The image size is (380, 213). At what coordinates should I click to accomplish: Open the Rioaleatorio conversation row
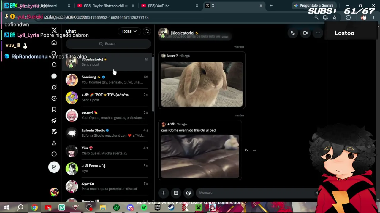[x=107, y=62]
